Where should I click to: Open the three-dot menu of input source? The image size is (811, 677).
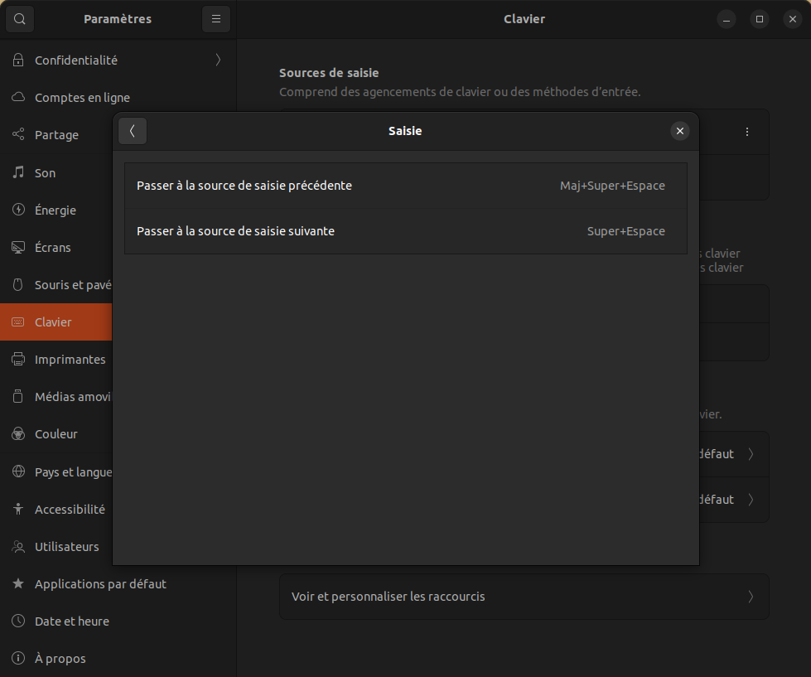[x=747, y=132]
